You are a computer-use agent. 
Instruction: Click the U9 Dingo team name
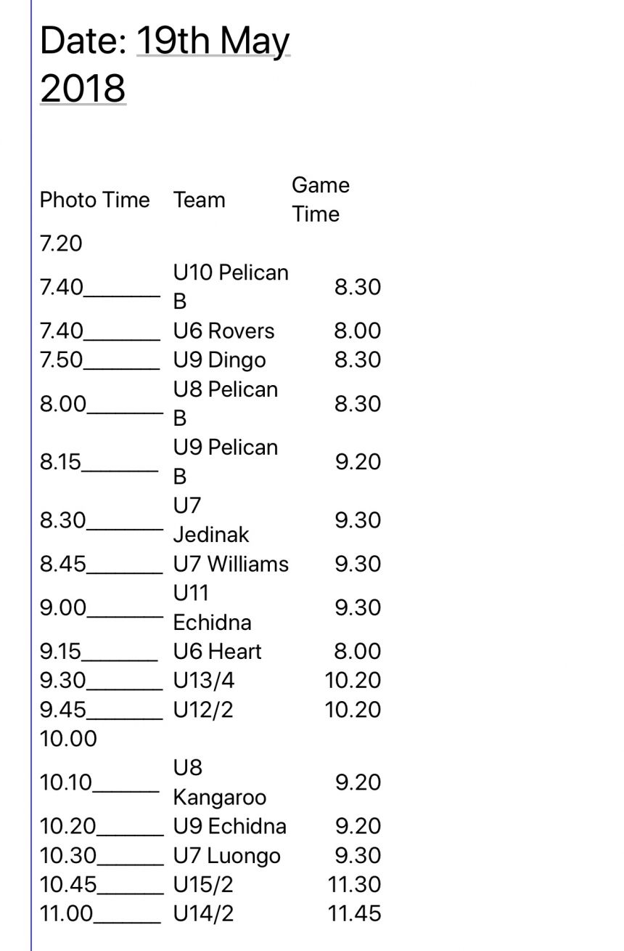pos(219,360)
